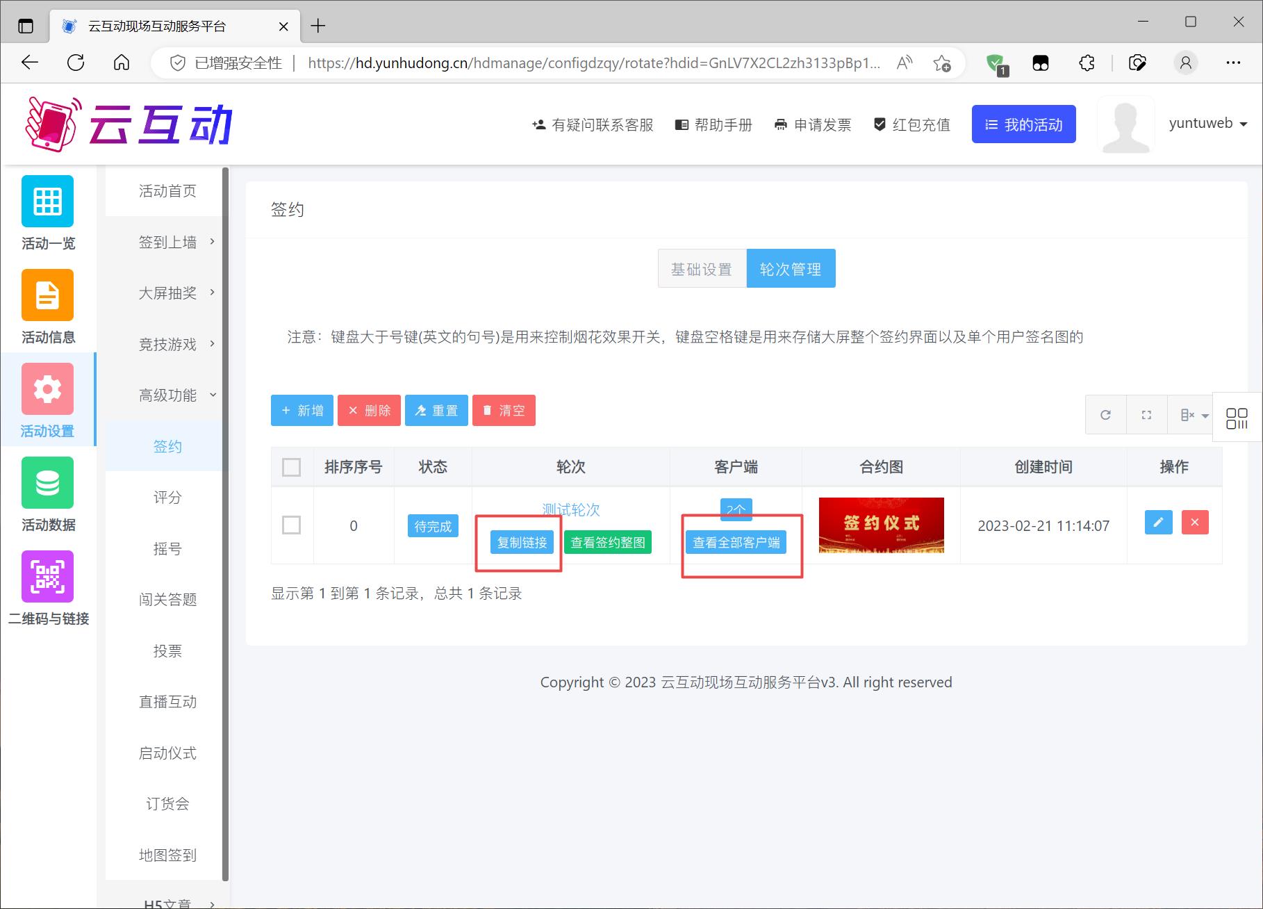Click the blue pencil edit icon

pos(1158,523)
